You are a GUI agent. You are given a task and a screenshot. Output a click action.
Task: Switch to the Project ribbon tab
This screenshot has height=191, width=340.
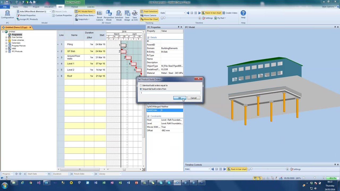(x=36, y=7)
